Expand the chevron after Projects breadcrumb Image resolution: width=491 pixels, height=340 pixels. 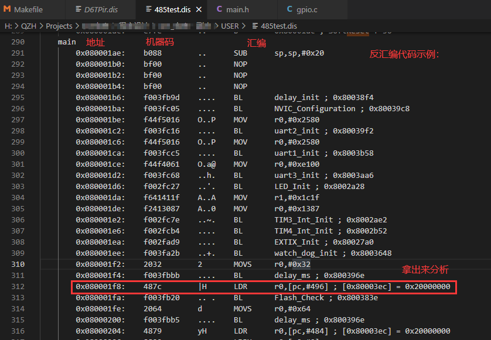(76, 26)
